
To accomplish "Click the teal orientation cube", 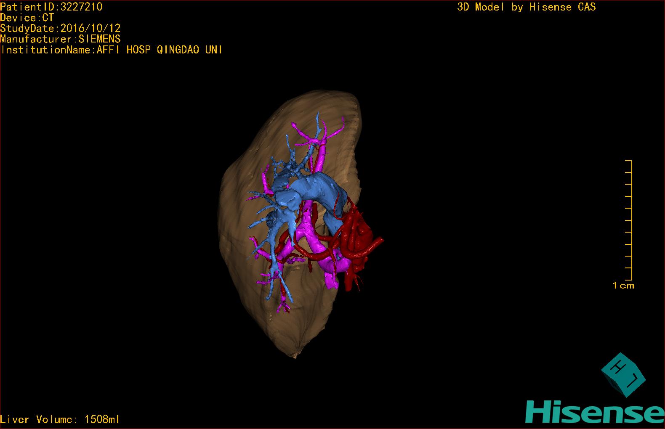I will pyautogui.click(x=622, y=374).
